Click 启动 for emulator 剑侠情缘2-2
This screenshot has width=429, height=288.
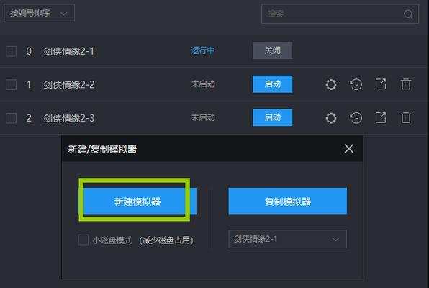pos(273,84)
